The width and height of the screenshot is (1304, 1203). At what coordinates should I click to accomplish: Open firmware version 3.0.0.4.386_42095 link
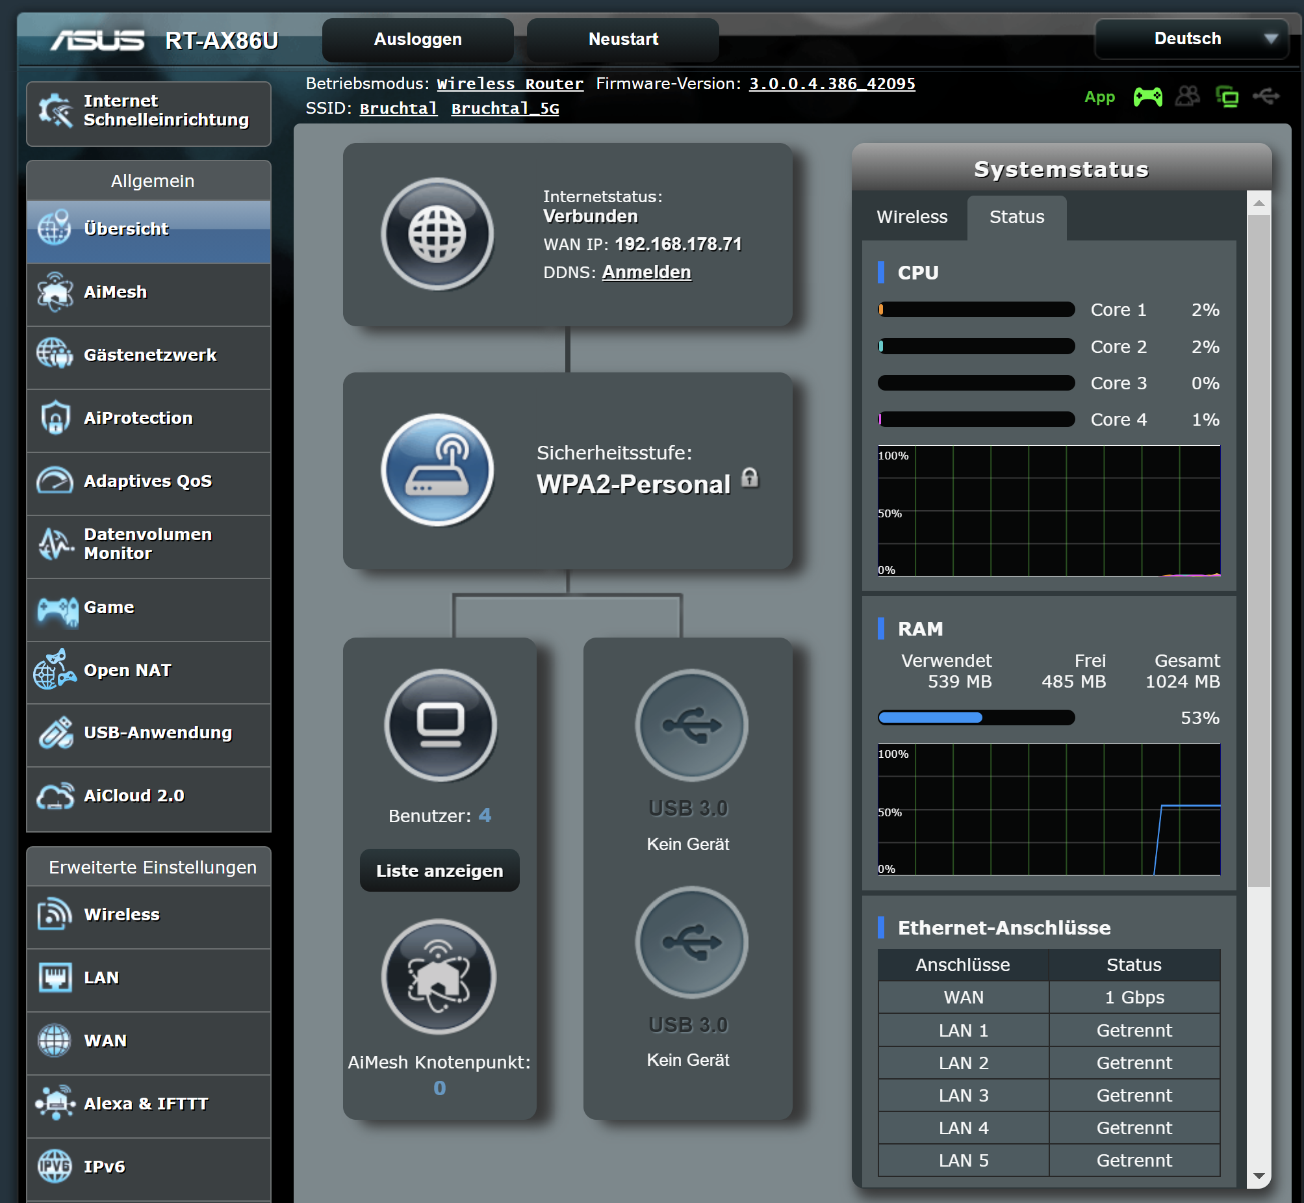pos(832,84)
